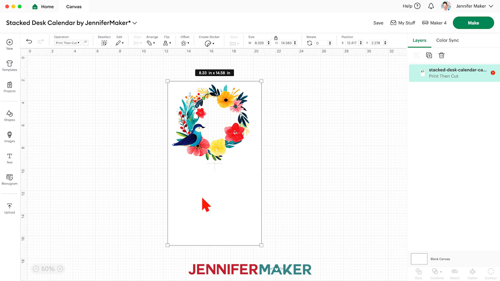Click the Save button

[x=378, y=23]
